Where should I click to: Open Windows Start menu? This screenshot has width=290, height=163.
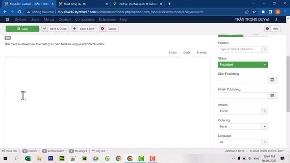point(5,158)
